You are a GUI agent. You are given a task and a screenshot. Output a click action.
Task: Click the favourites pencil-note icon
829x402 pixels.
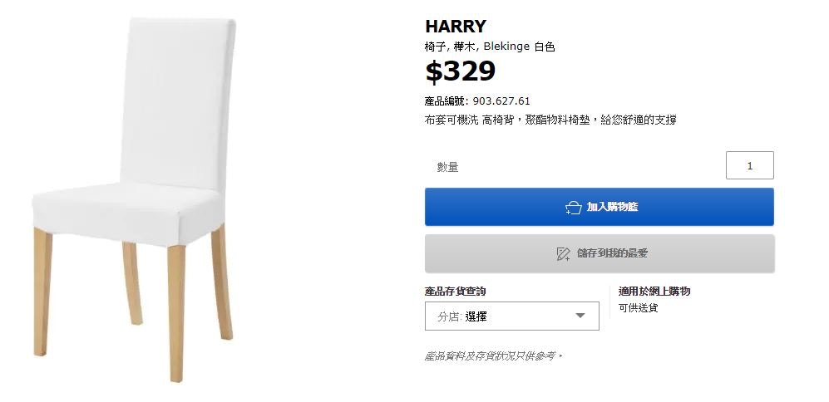coord(563,253)
